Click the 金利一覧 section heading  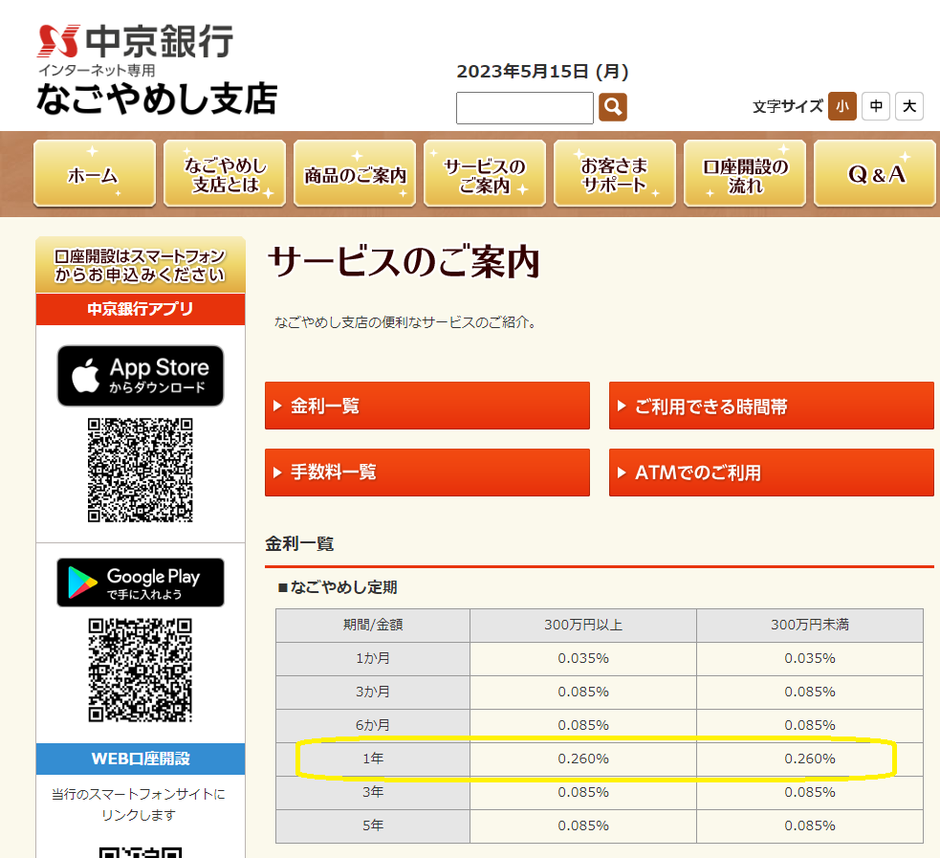tap(299, 544)
